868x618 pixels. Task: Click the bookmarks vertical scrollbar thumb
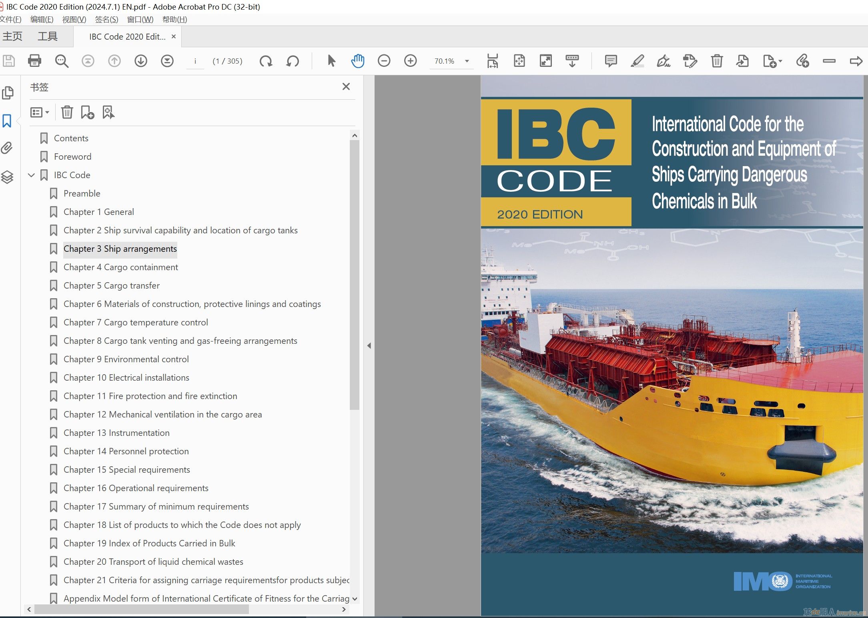click(354, 275)
